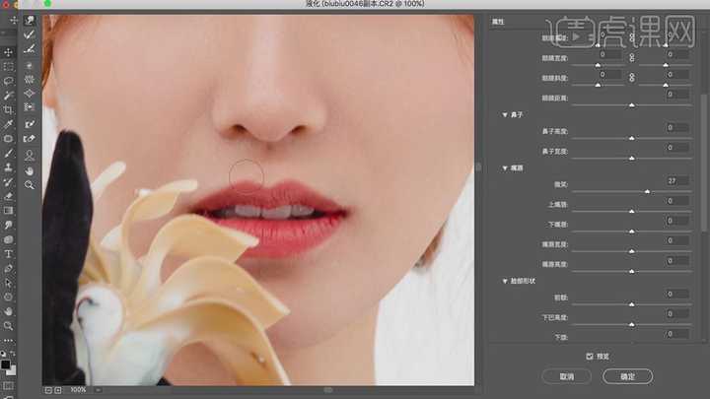Viewport: 710px width, 399px height.
Task: Select the Path Selection arrow tool
Action: pyautogui.click(x=8, y=283)
